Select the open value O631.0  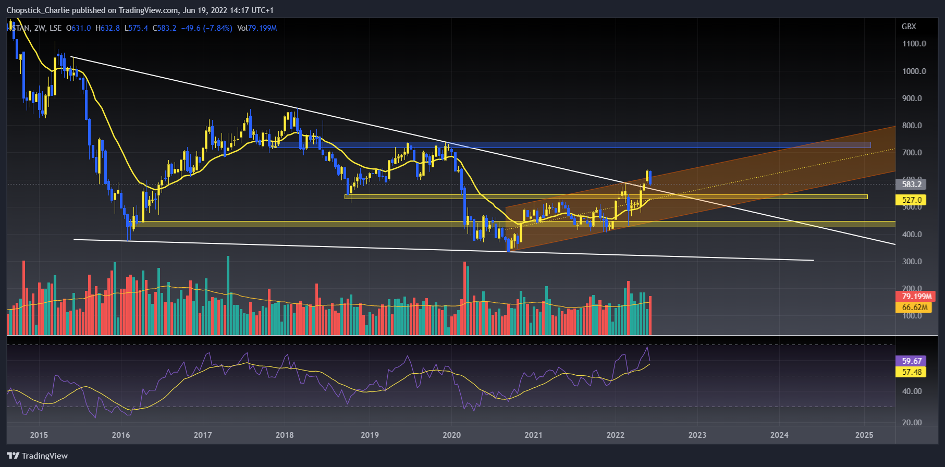point(78,28)
